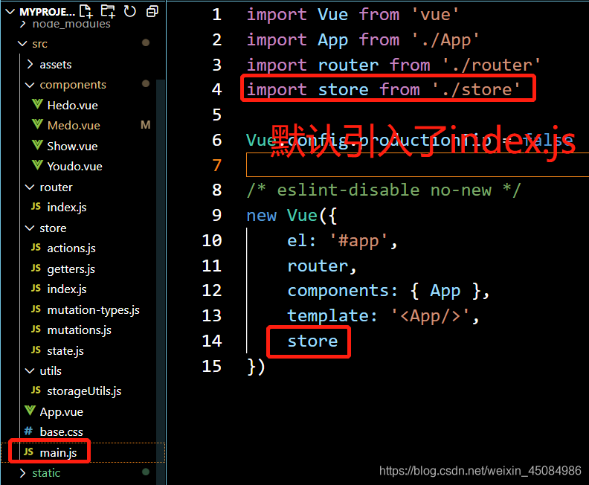Place cursor on empty line 7
The image size is (589, 485).
(417, 164)
